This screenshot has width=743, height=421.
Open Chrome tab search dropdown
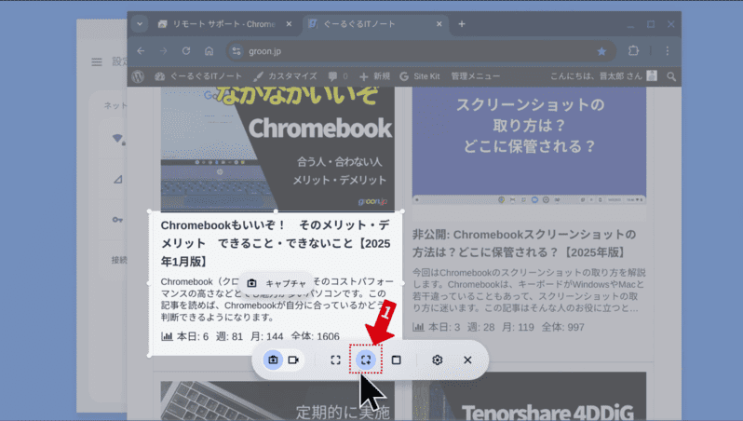pyautogui.click(x=140, y=23)
